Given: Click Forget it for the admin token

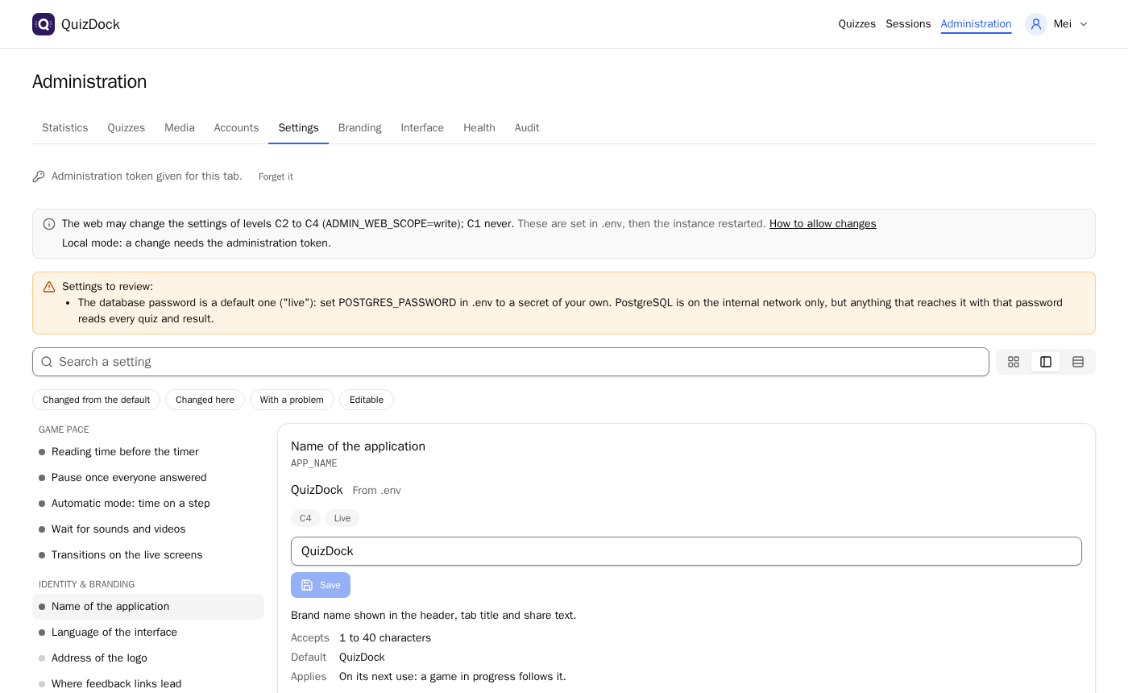Looking at the screenshot, I should tap(276, 176).
